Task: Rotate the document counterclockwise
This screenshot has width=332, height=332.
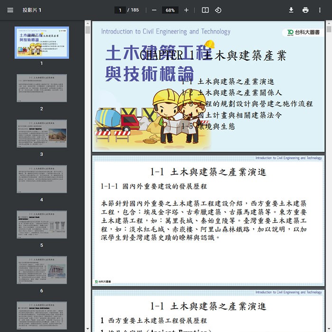Action: (x=218, y=10)
